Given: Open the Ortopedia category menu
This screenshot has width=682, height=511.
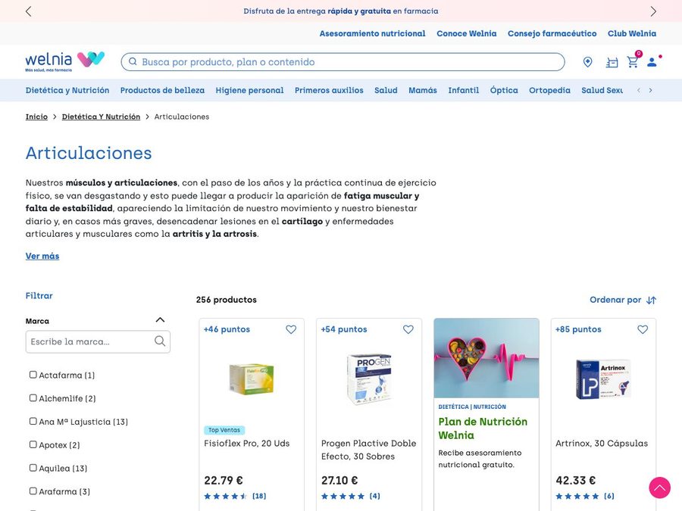Looking at the screenshot, I should tap(549, 90).
